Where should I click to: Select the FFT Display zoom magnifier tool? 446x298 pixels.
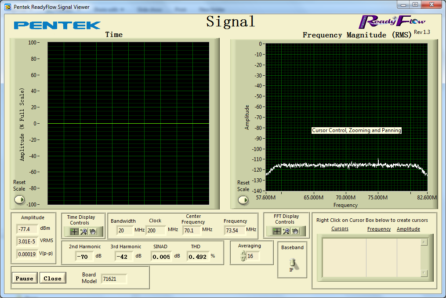point(286,232)
